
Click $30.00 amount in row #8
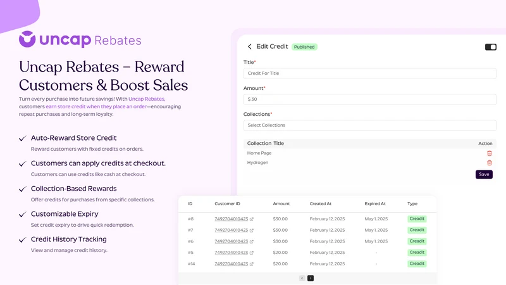click(280, 218)
